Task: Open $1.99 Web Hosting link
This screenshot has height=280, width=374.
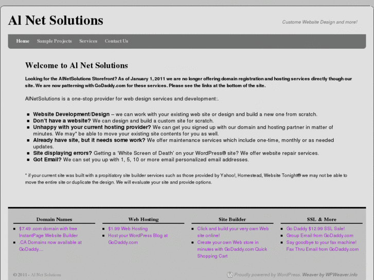Action: pyautogui.click(x=128, y=229)
